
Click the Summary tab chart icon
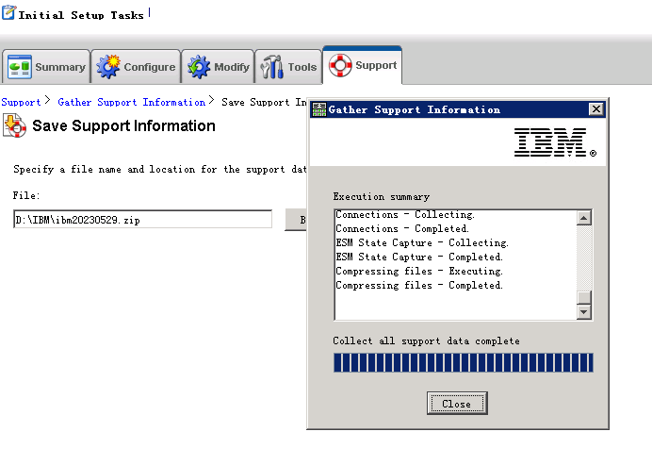coord(20,67)
